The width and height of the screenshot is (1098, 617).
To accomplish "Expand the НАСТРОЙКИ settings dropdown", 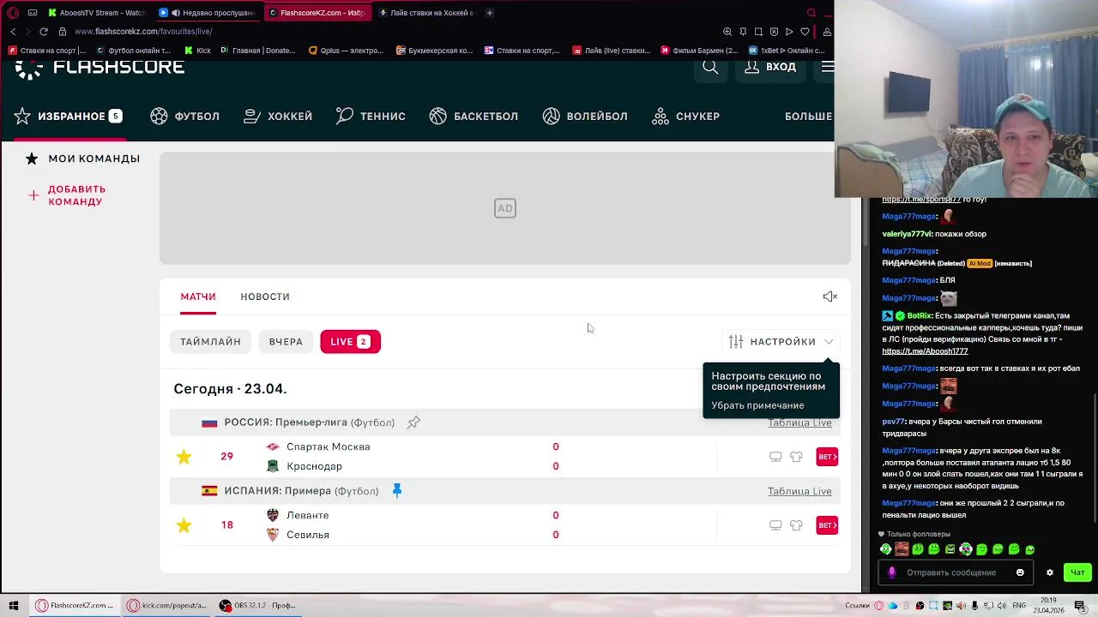I will 781,342.
